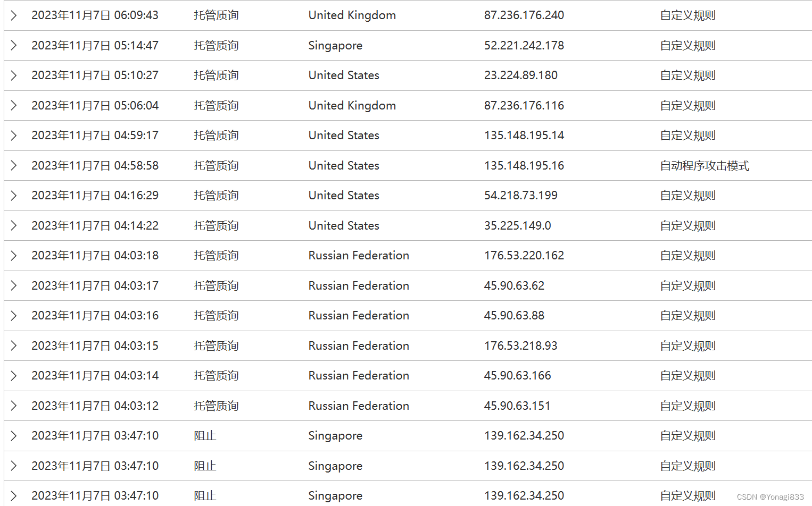Click United Kingdom in the 06:09:43 row
Viewport: 812px width, 506px height.
coord(352,15)
